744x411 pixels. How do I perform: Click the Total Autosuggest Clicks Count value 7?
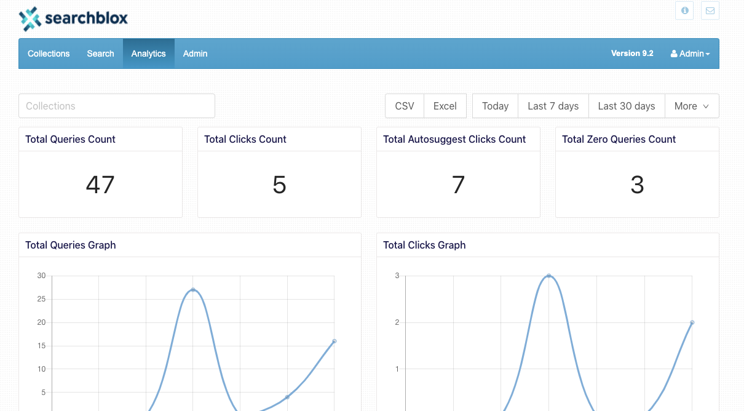pyautogui.click(x=458, y=185)
